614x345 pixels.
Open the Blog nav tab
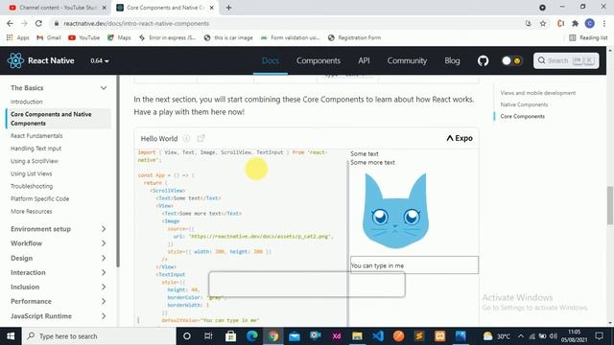pyautogui.click(x=452, y=60)
